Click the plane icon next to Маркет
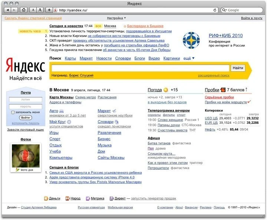 point(114,111)
